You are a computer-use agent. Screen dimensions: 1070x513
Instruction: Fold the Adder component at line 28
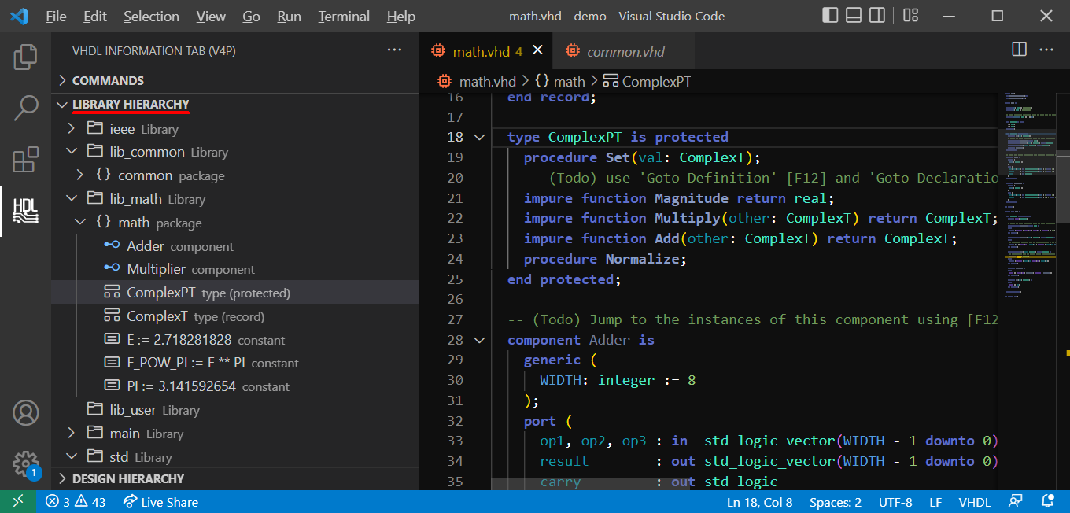coord(479,341)
